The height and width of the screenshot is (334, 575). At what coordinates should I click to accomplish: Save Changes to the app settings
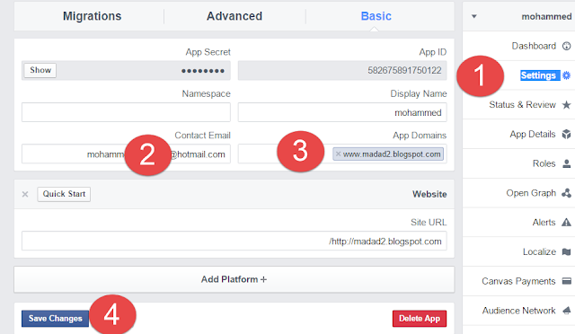click(56, 318)
